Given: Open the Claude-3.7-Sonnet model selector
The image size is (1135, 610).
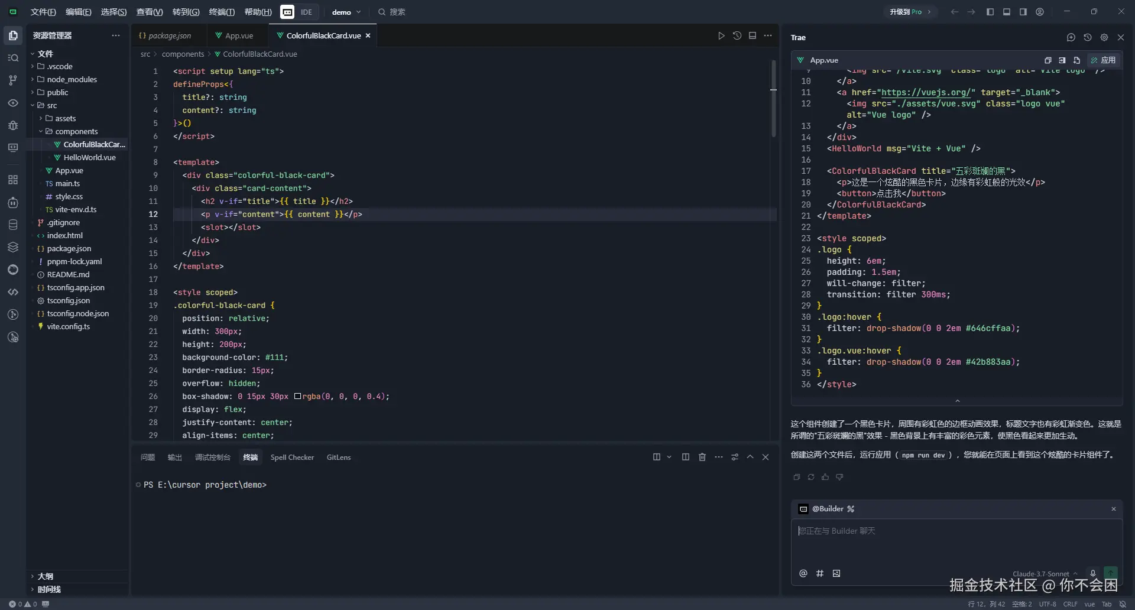Looking at the screenshot, I should 1045,573.
